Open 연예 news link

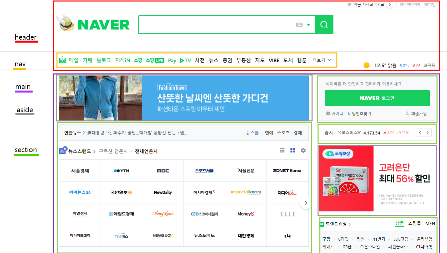pyautogui.click(x=269, y=133)
